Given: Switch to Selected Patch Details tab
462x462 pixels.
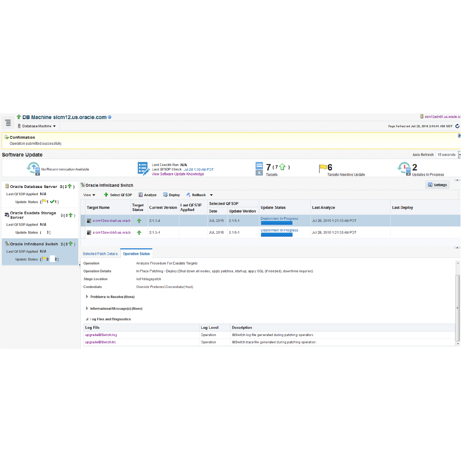Looking at the screenshot, I should 100,254.
